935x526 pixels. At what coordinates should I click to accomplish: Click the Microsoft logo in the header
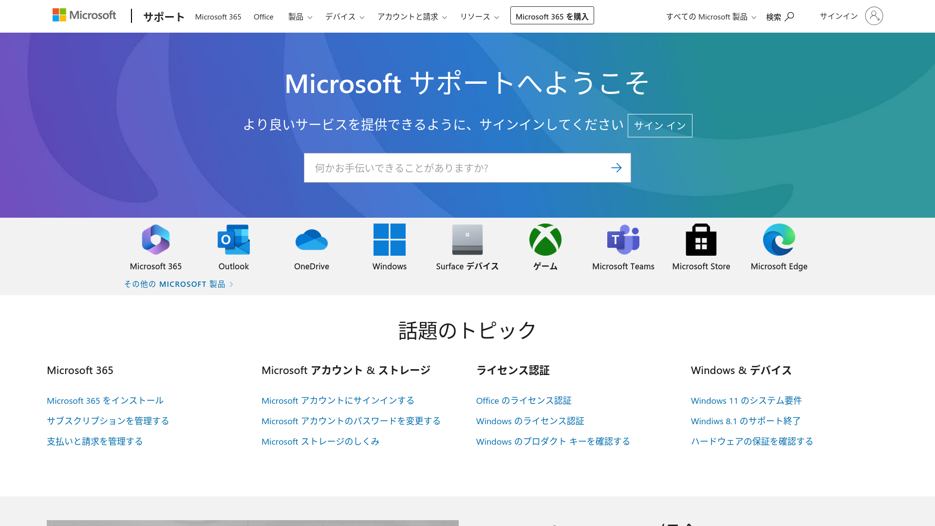(84, 15)
